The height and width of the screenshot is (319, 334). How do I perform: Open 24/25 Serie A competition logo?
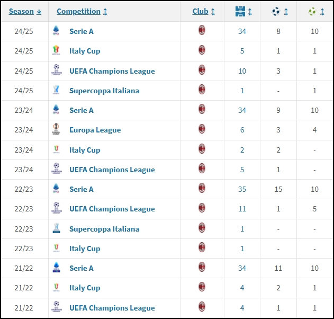point(56,31)
